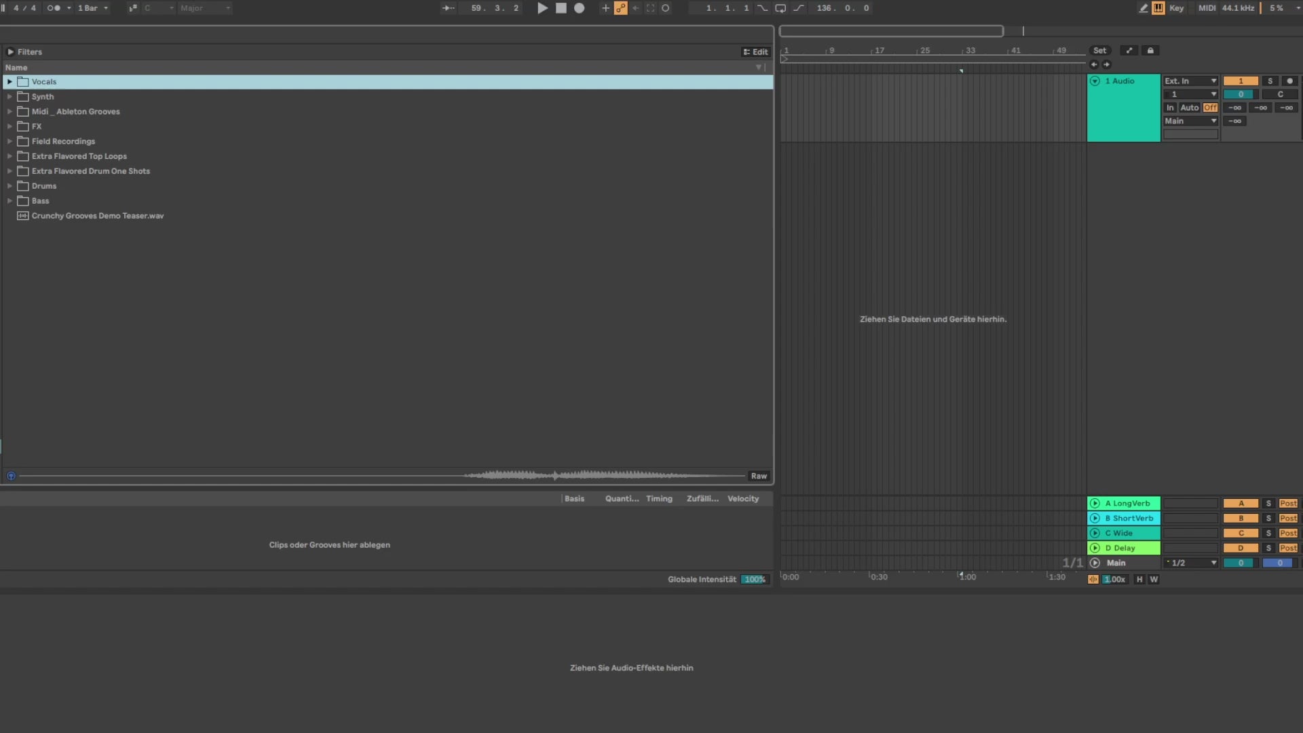The height and width of the screenshot is (733, 1303).
Task: Click the transport Stop button
Action: [561, 8]
